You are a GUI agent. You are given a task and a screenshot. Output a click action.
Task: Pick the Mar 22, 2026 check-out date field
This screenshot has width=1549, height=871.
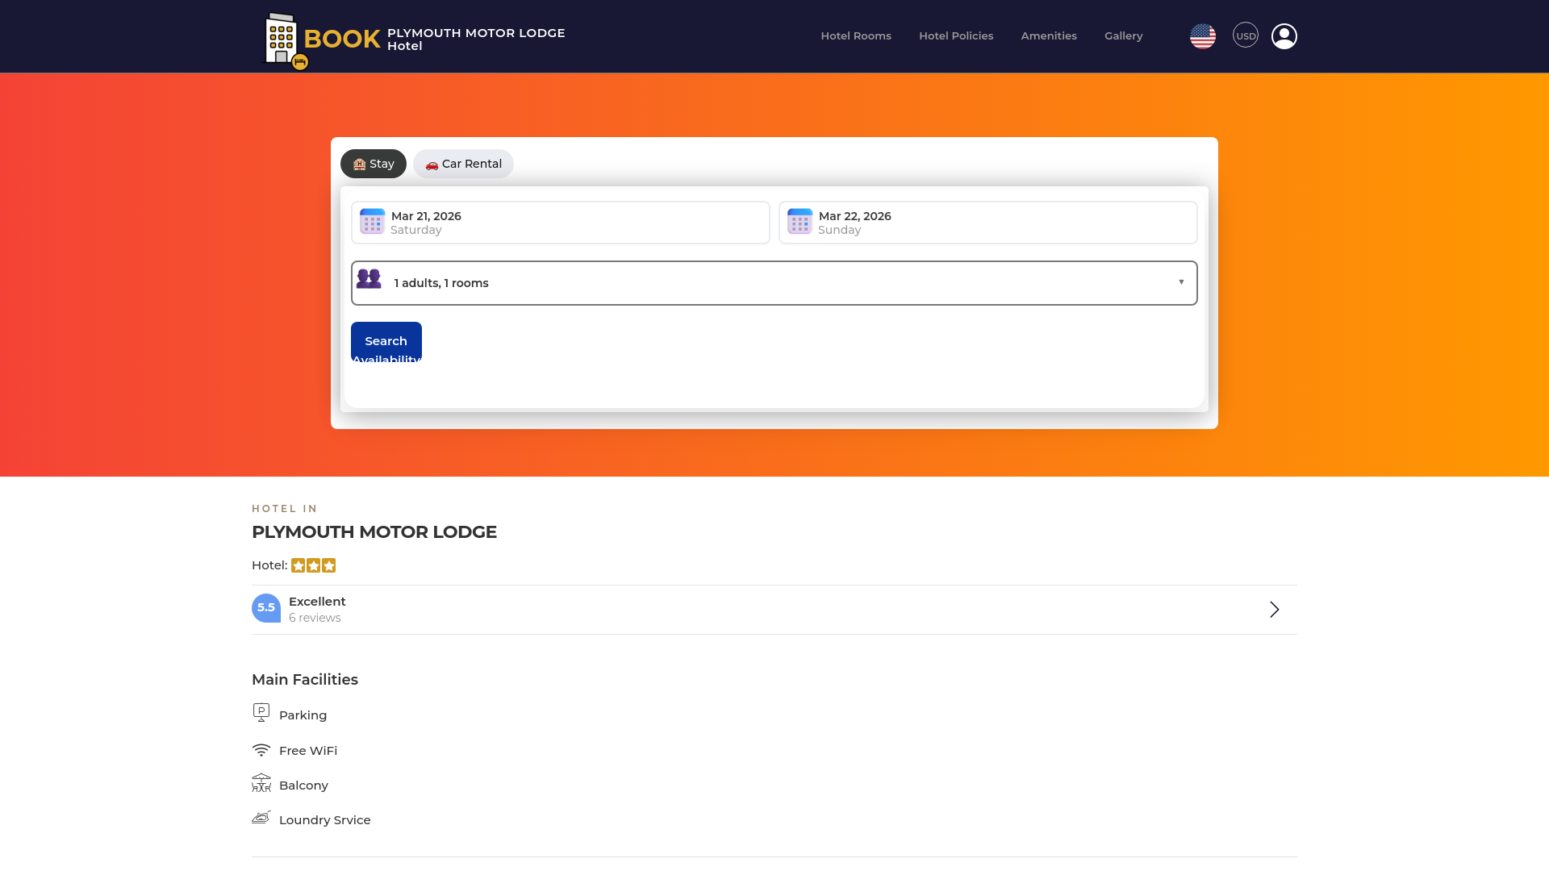(988, 223)
